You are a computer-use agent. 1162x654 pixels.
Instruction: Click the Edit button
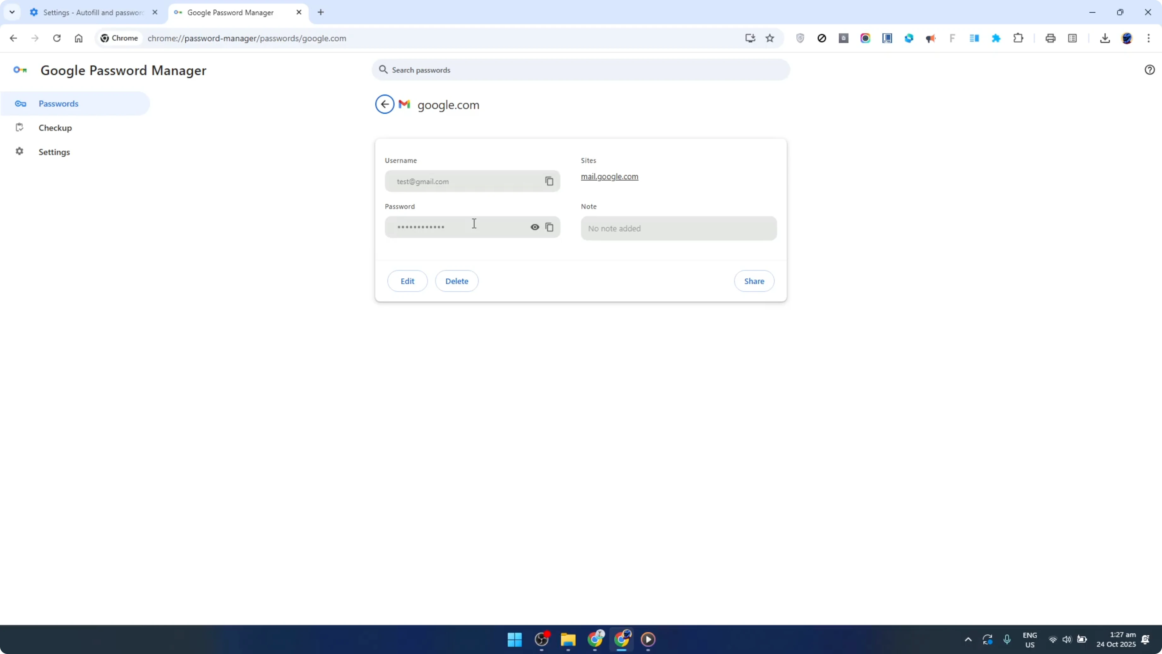point(407,281)
